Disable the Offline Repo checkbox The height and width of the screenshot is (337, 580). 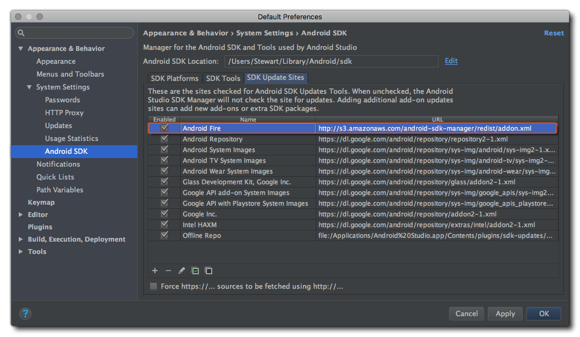(x=165, y=235)
